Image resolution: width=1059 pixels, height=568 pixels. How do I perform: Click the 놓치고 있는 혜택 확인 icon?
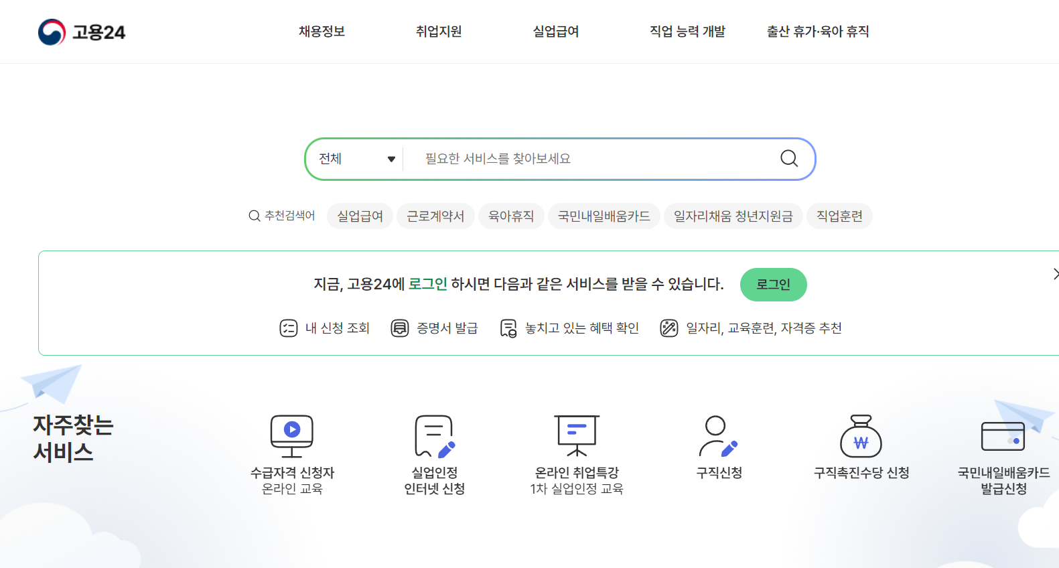click(508, 328)
